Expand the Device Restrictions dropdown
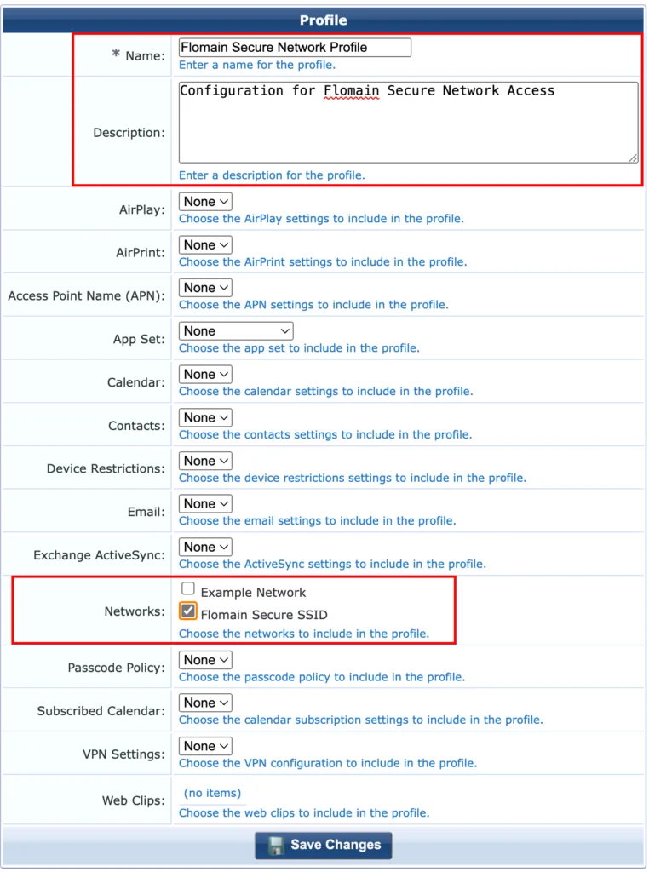The height and width of the screenshot is (872, 649). [x=204, y=460]
